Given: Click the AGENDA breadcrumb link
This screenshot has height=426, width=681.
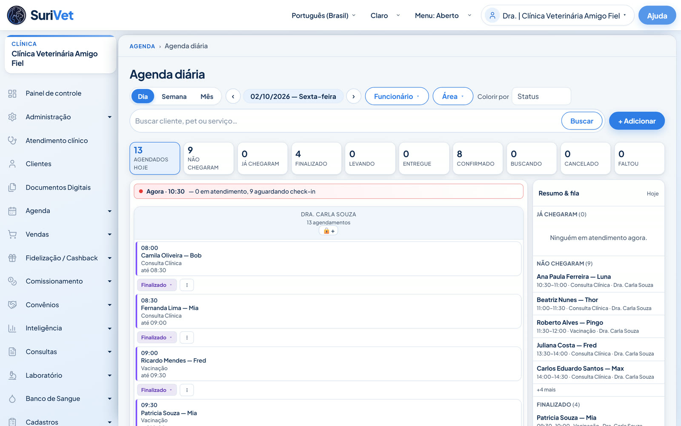Looking at the screenshot, I should 142,46.
